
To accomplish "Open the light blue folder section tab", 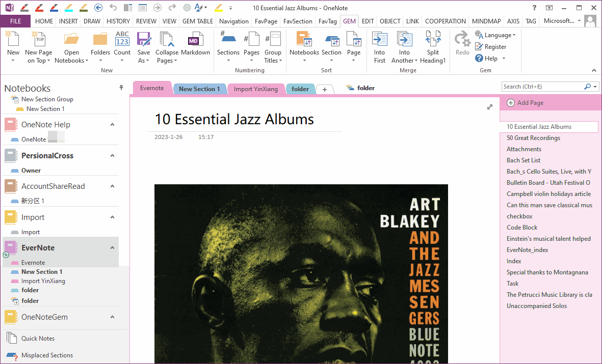I will (x=300, y=89).
